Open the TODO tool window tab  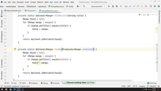(23, 83)
